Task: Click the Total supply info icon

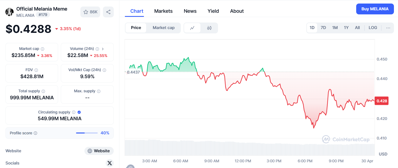Action: (x=43, y=91)
